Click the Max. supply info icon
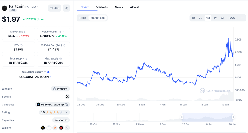Image resolution: width=248 pixels, height=133 pixels. click(61, 59)
